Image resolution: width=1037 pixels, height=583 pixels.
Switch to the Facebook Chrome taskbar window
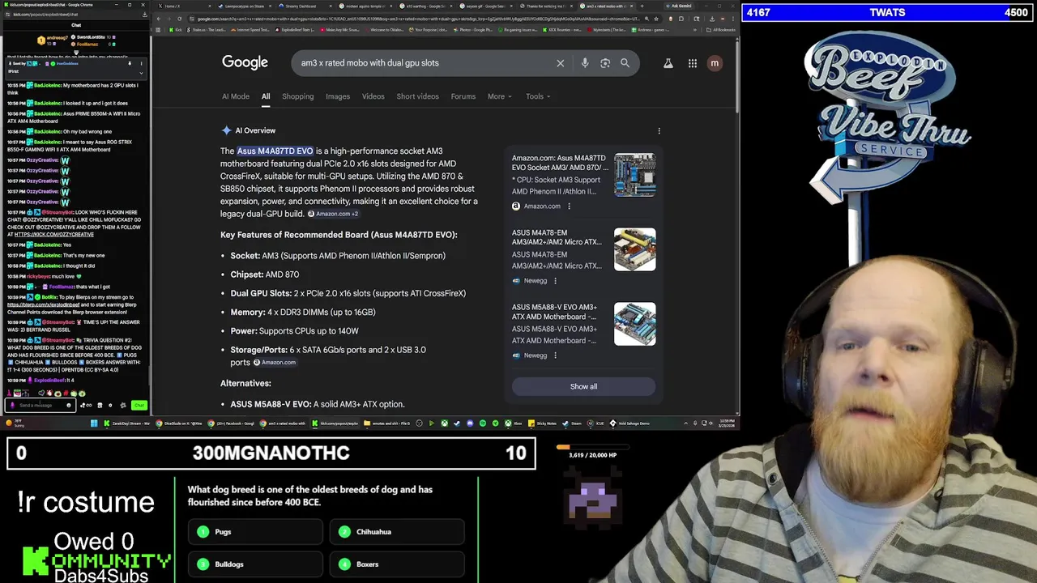pyautogui.click(x=232, y=423)
